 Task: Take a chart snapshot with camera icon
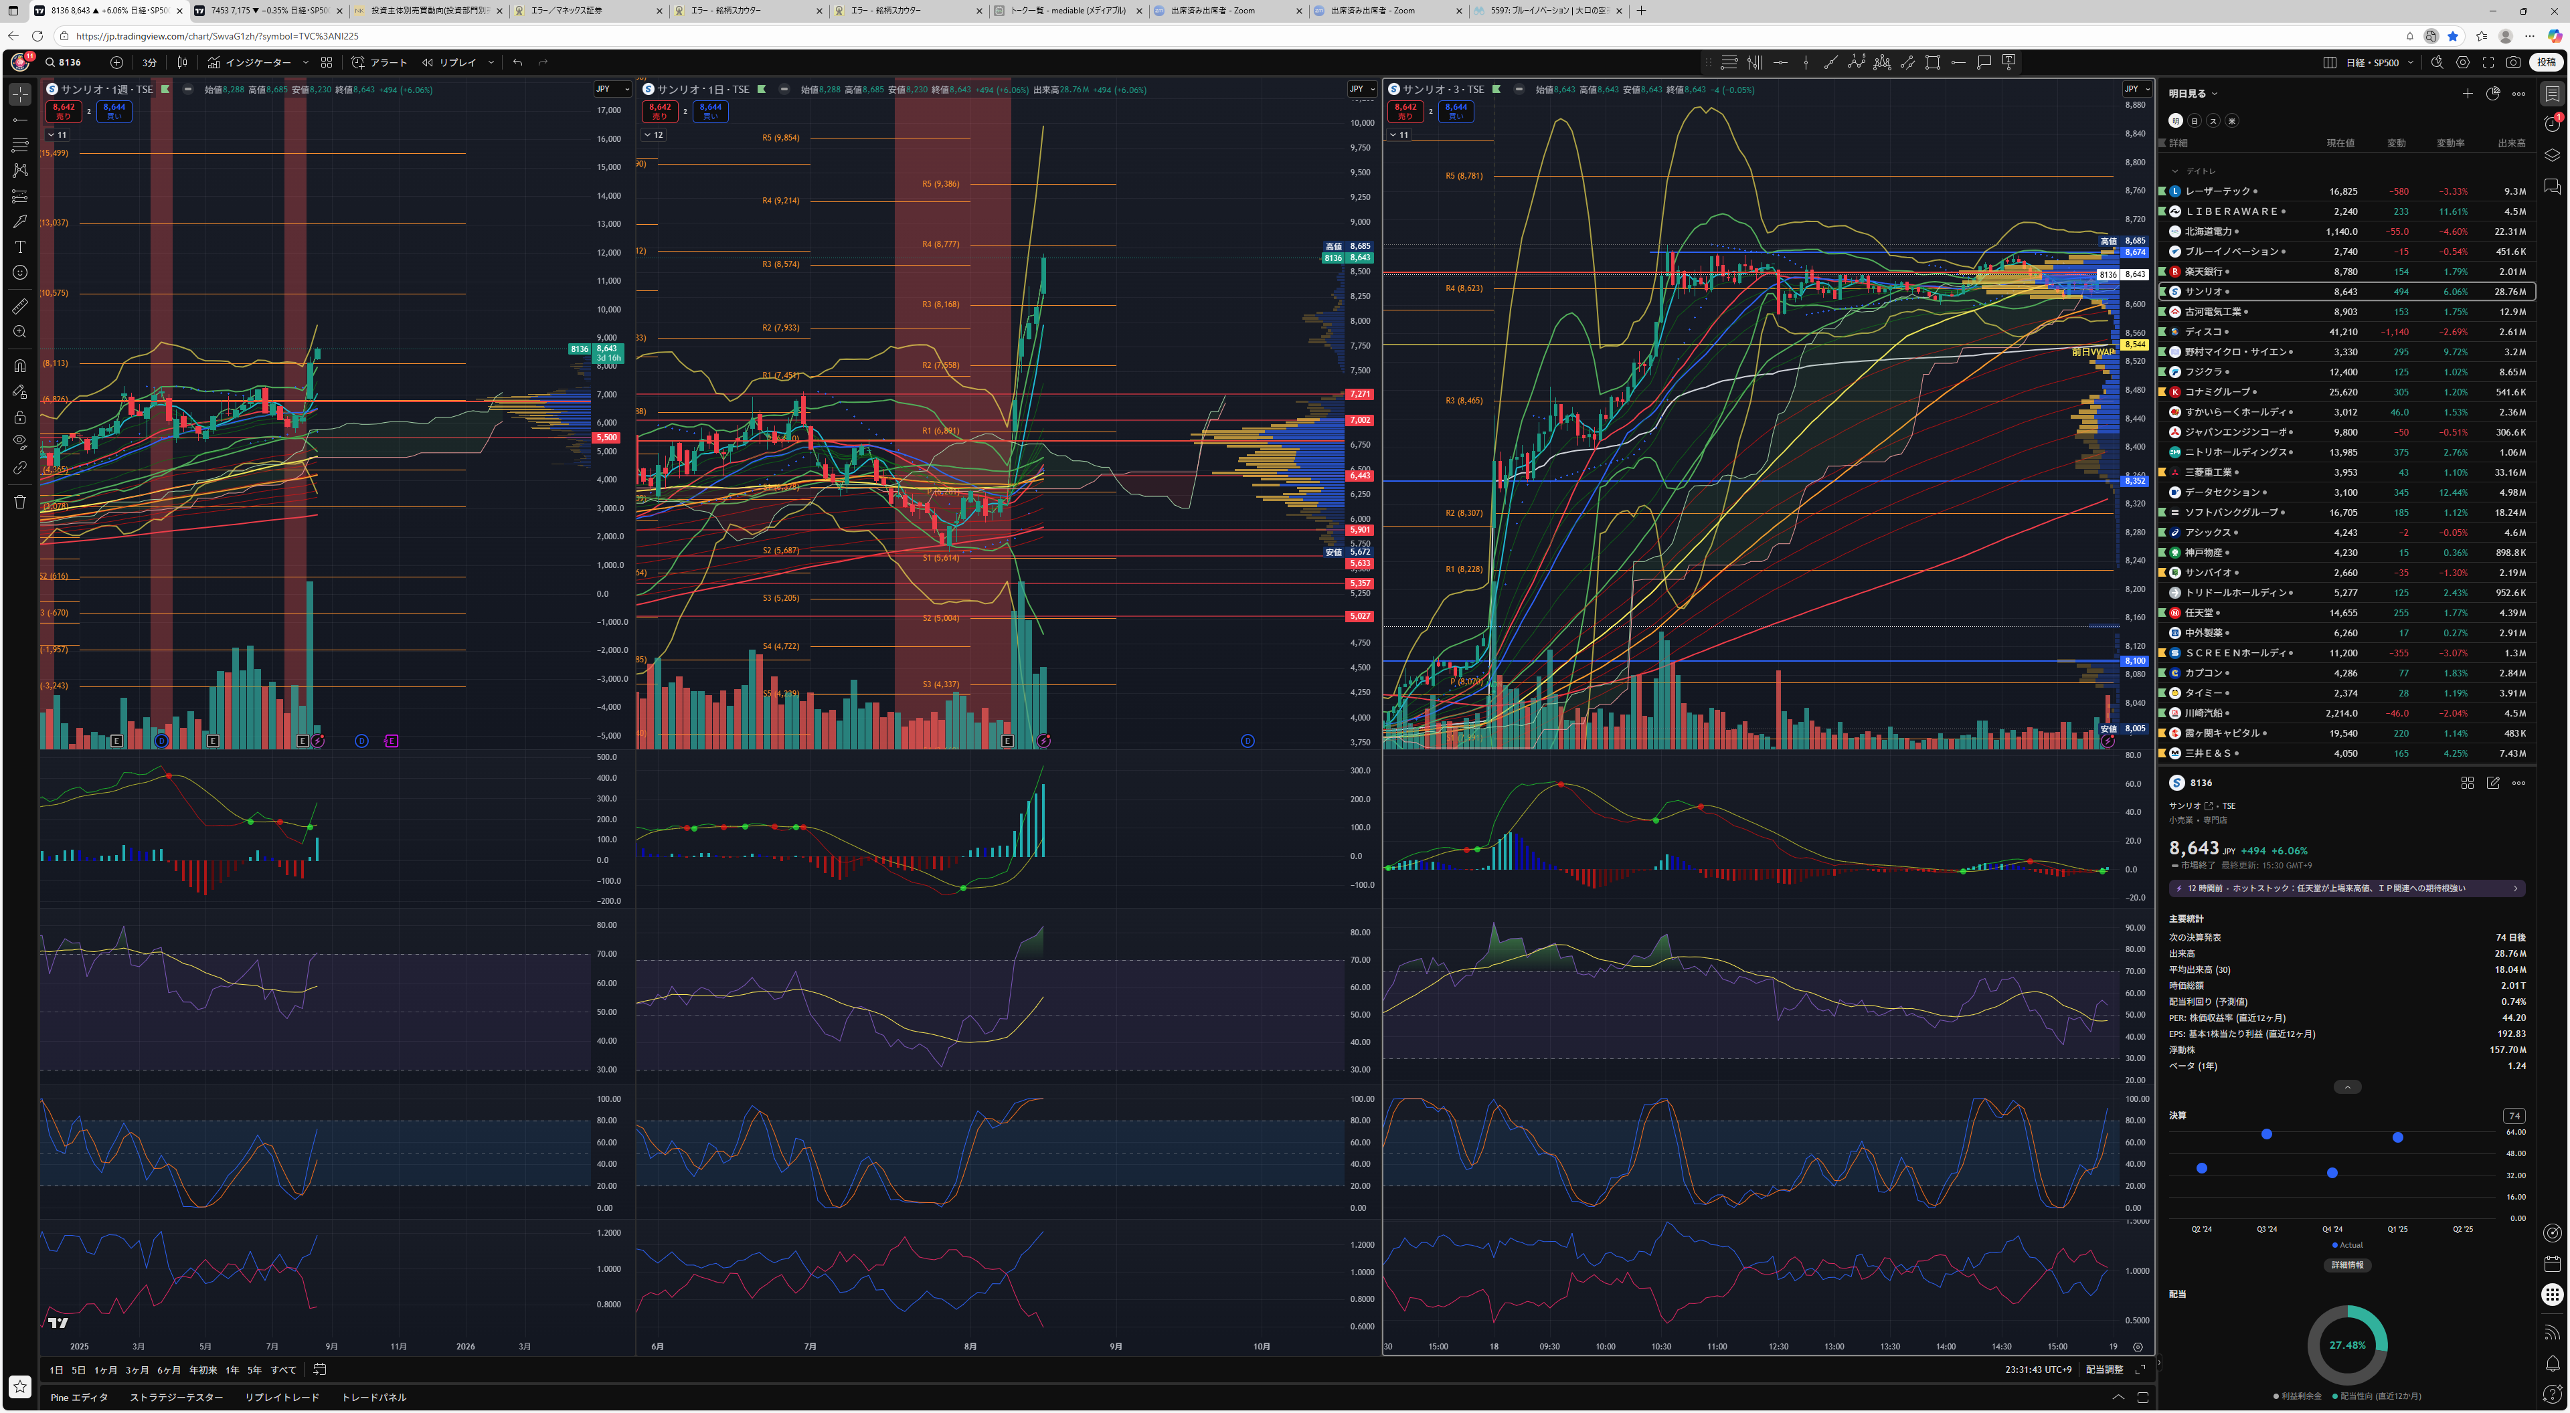pyautogui.click(x=2513, y=62)
